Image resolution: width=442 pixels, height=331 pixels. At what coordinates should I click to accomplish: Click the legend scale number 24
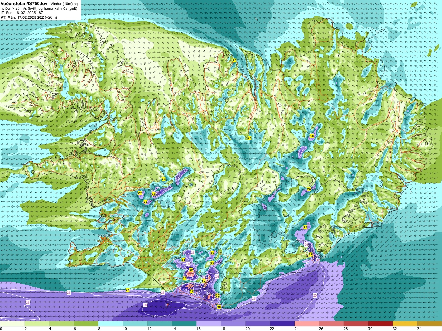(x=297, y=329)
